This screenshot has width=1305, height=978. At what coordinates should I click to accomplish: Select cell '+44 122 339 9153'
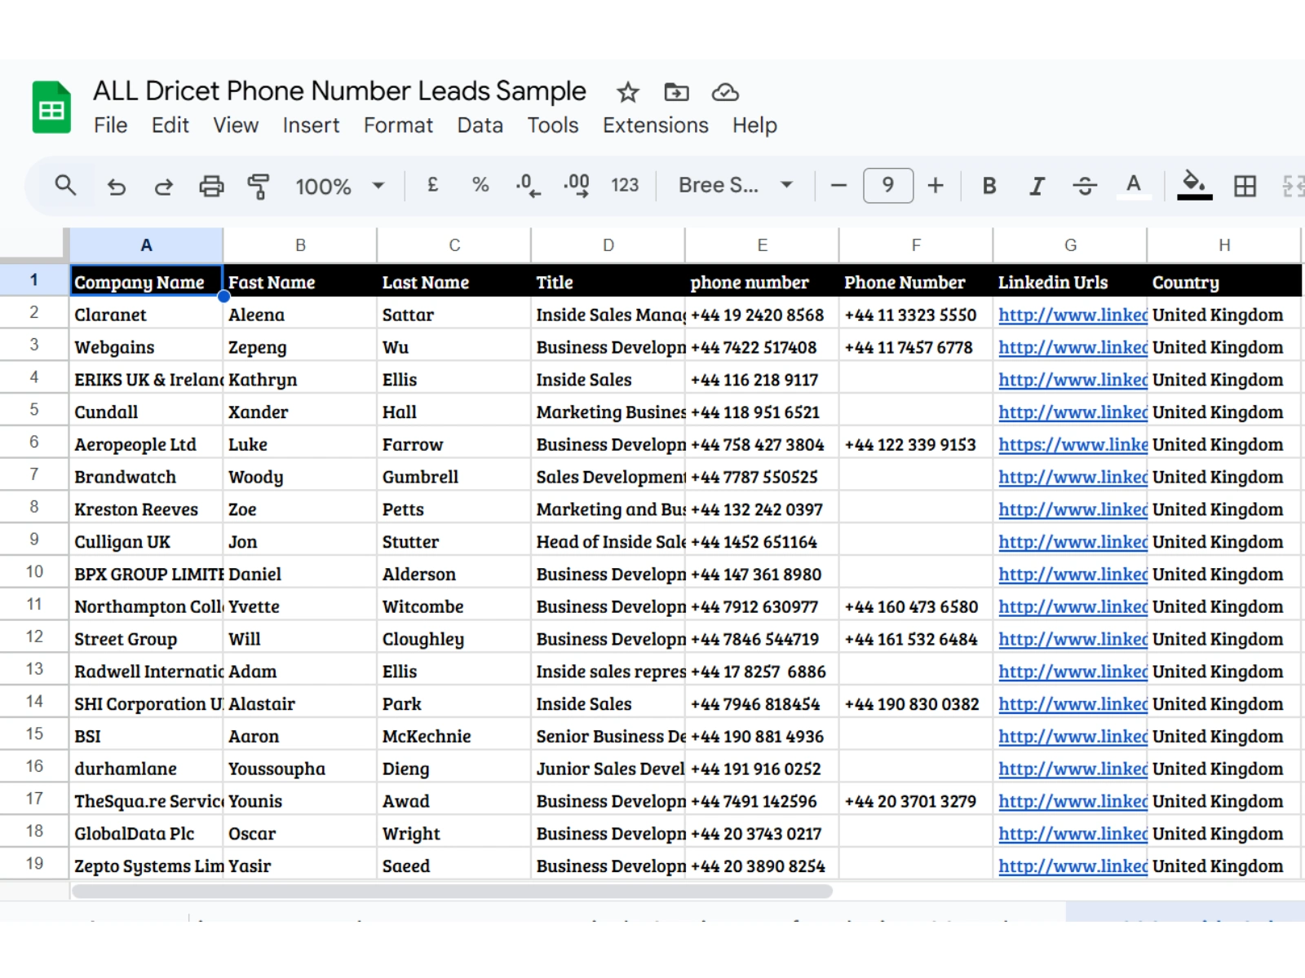point(916,443)
